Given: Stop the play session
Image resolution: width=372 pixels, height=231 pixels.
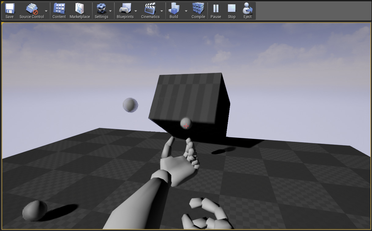Looking at the screenshot, I should pos(232,11).
